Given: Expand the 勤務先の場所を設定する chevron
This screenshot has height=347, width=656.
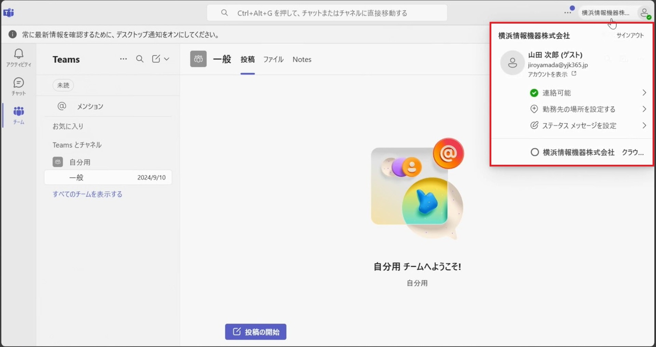Looking at the screenshot, I should click(x=644, y=109).
